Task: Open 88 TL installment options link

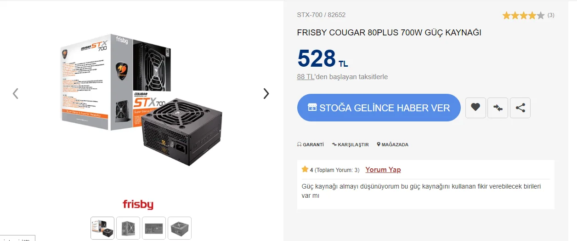Action: click(x=305, y=76)
